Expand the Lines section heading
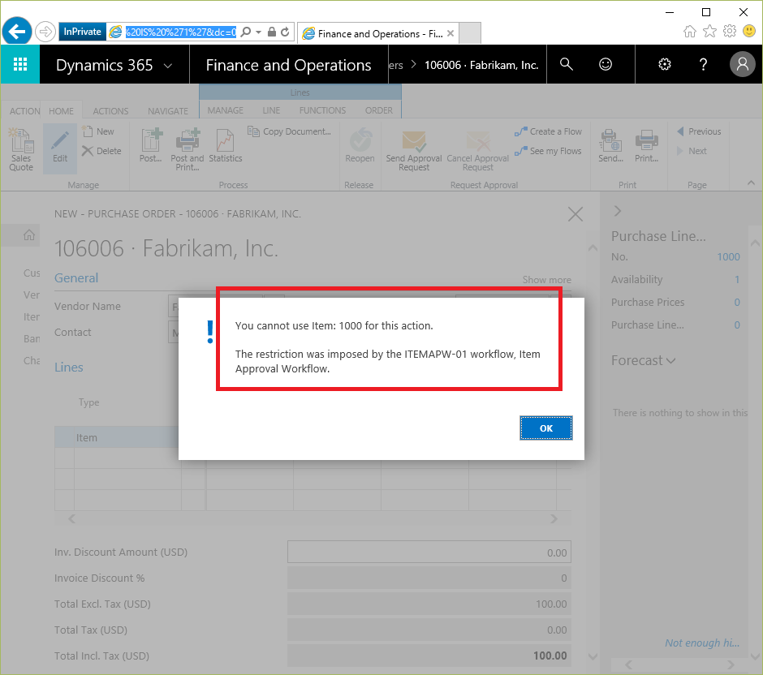The height and width of the screenshot is (675, 763). coord(69,368)
